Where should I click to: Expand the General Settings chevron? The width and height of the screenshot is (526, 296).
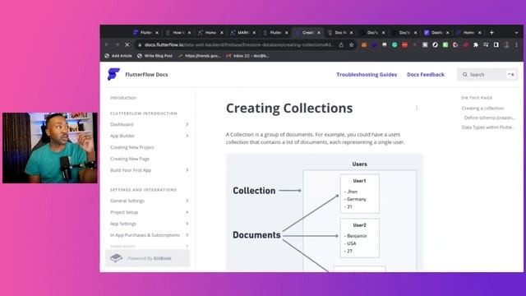point(187,201)
